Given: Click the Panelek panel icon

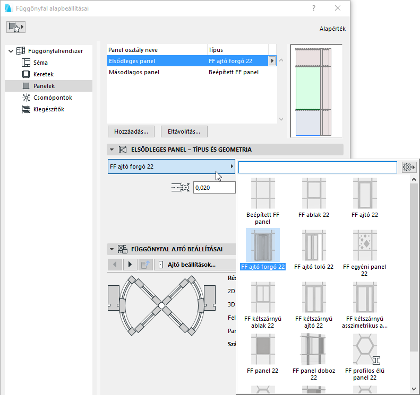Looking at the screenshot, I should pyautogui.click(x=26, y=86).
